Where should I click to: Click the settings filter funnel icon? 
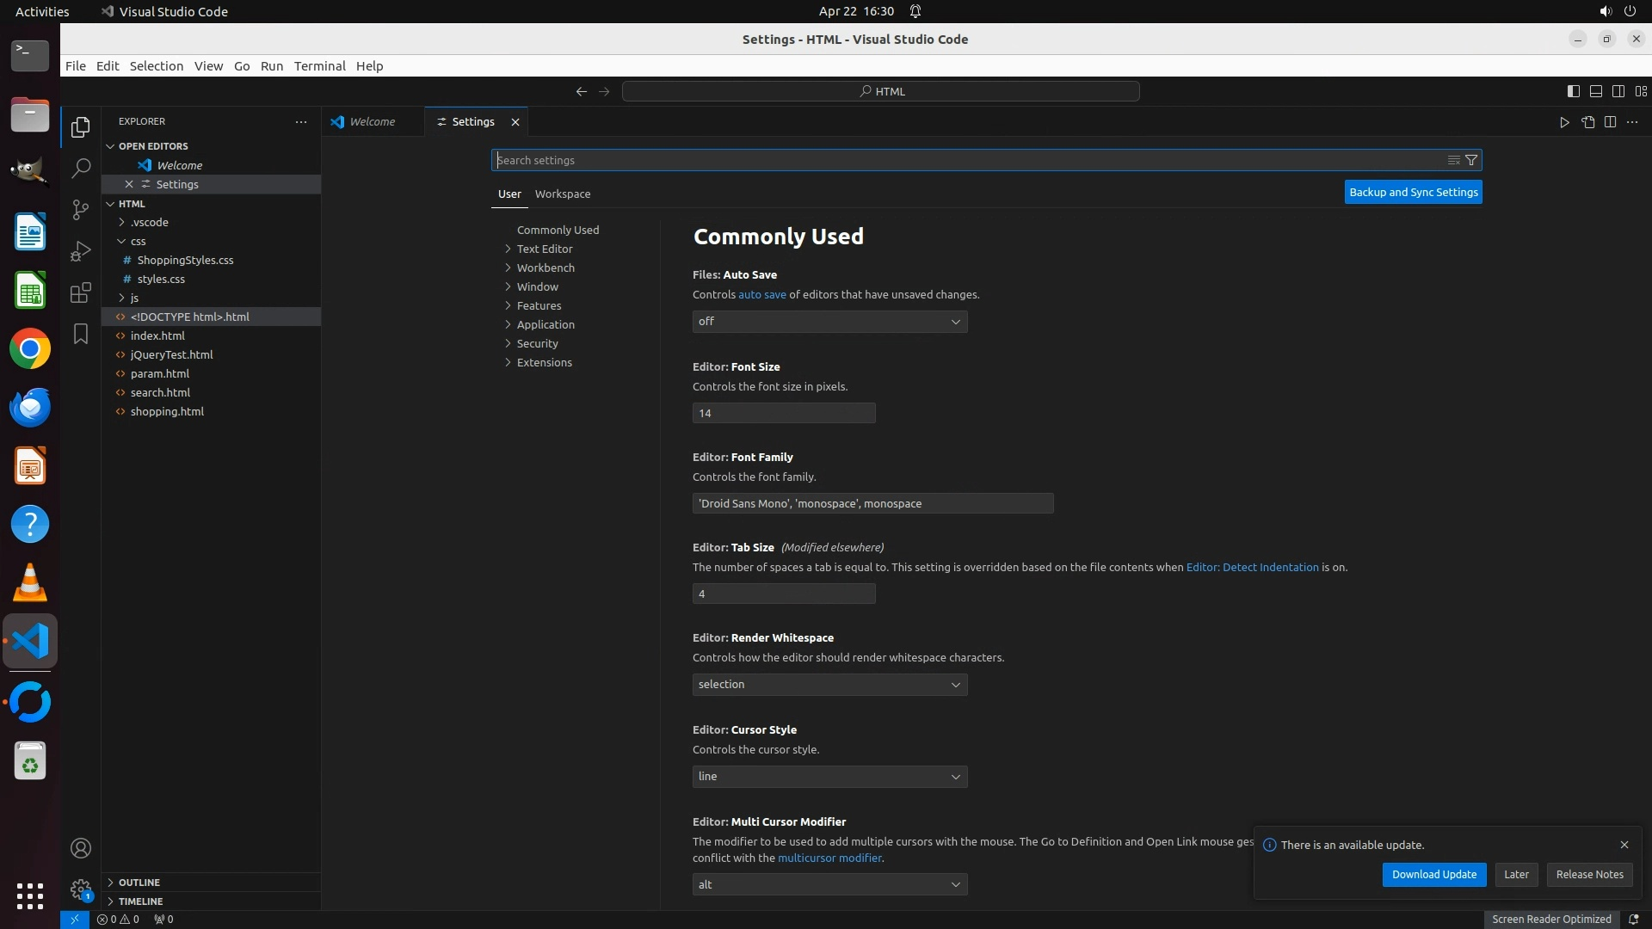[x=1471, y=160]
